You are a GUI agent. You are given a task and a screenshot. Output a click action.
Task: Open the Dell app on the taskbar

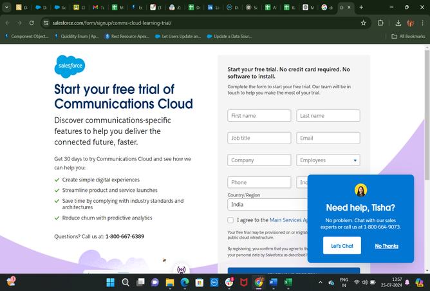coord(214,282)
